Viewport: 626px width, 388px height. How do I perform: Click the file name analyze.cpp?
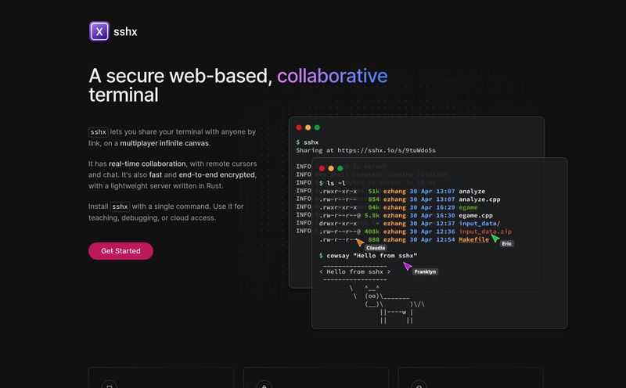[480, 199]
